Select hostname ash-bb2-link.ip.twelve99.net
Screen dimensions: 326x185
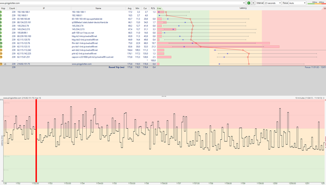[85, 50]
